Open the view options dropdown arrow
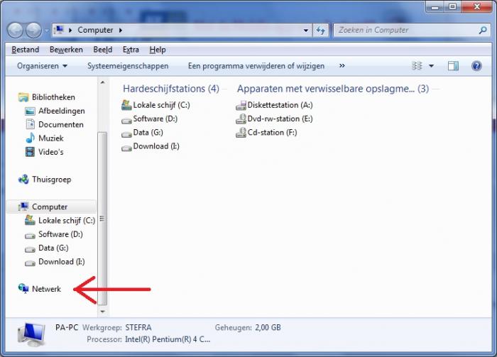 click(431, 66)
